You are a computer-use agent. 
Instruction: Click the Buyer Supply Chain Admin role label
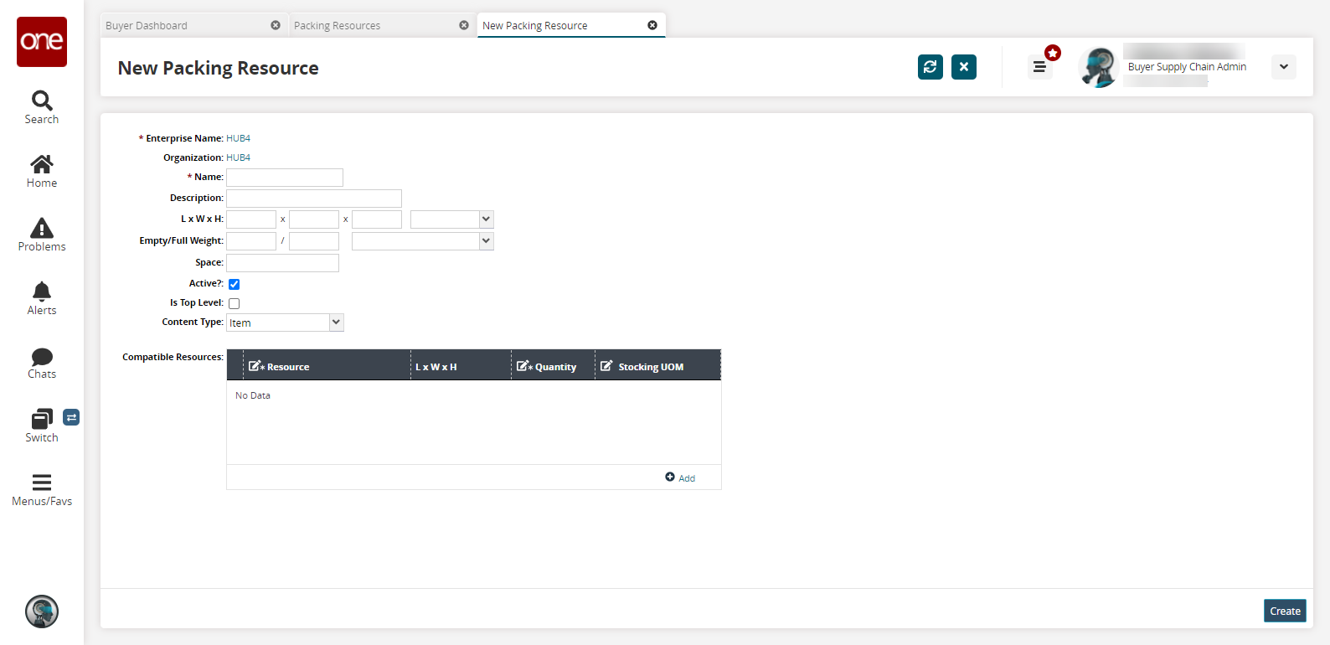1187,67
